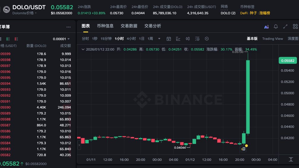The width and height of the screenshot is (299, 168).
Task: Open the Dolomite价格 link
Action: 24,13
